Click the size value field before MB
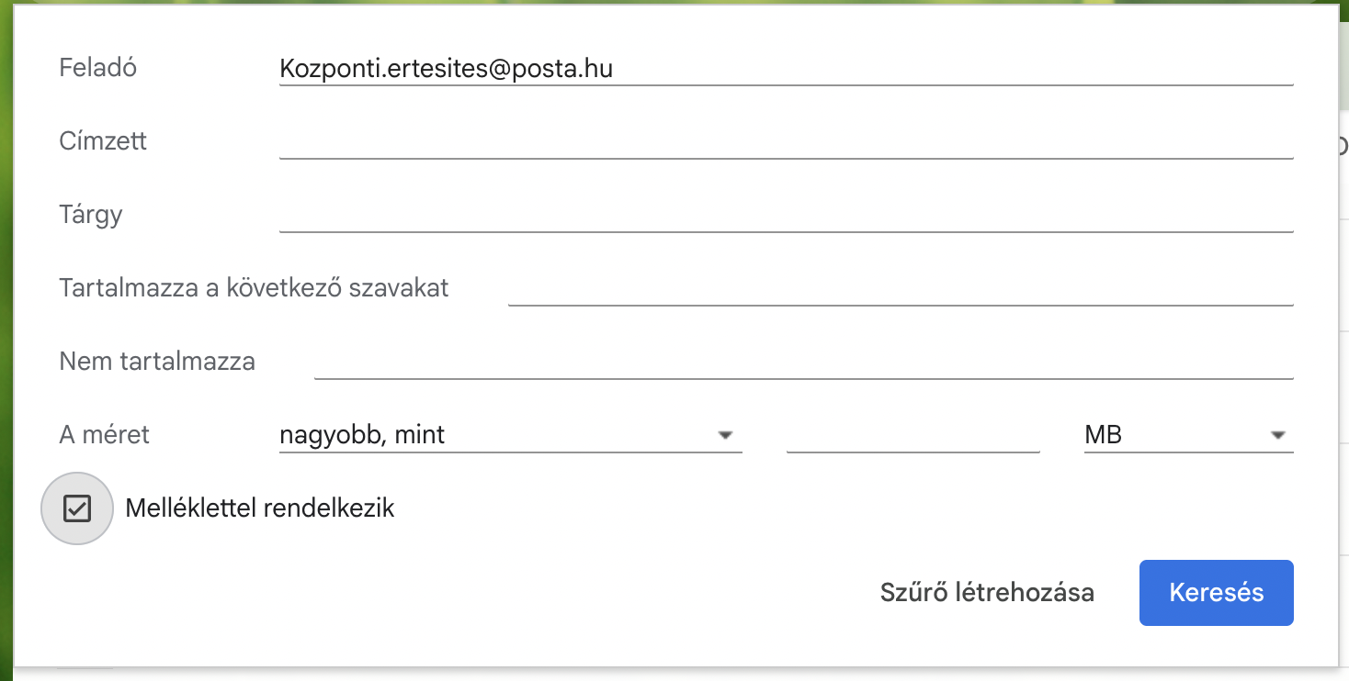This screenshot has height=681, width=1349. (913, 435)
